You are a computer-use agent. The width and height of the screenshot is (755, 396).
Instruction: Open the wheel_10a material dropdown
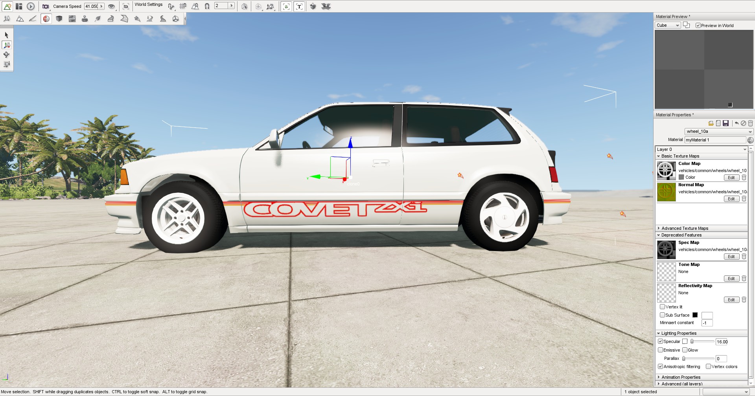(x=718, y=131)
